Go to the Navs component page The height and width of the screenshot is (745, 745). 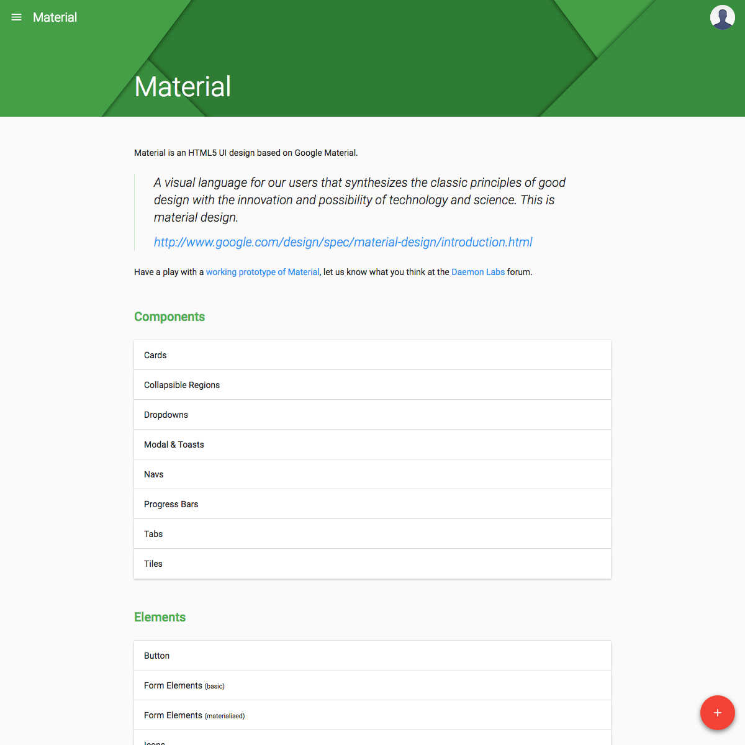click(372, 474)
